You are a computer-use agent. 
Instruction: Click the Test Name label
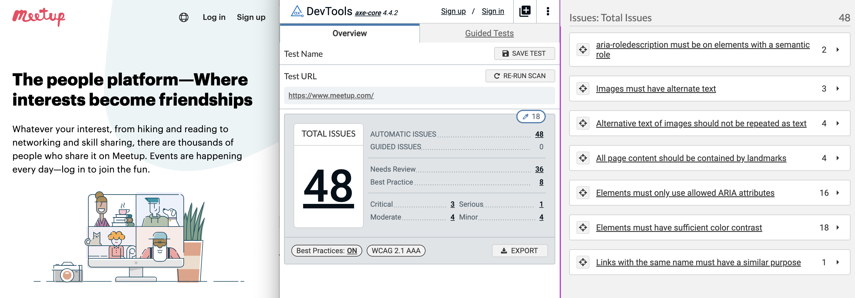coord(303,54)
